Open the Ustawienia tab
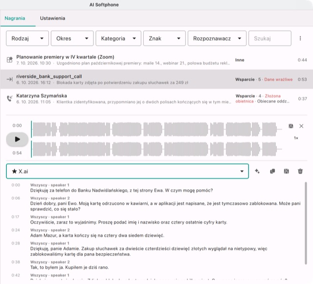Screen dimensions: 313x284 52,19
